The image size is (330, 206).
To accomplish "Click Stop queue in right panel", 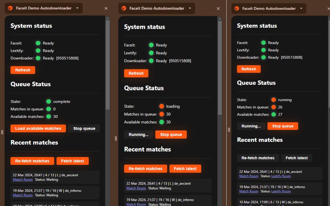I will (x=283, y=126).
